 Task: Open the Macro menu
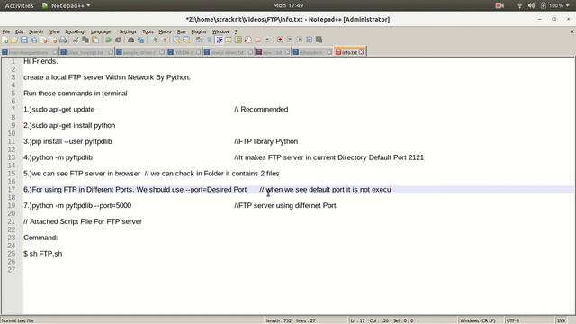point(165,32)
